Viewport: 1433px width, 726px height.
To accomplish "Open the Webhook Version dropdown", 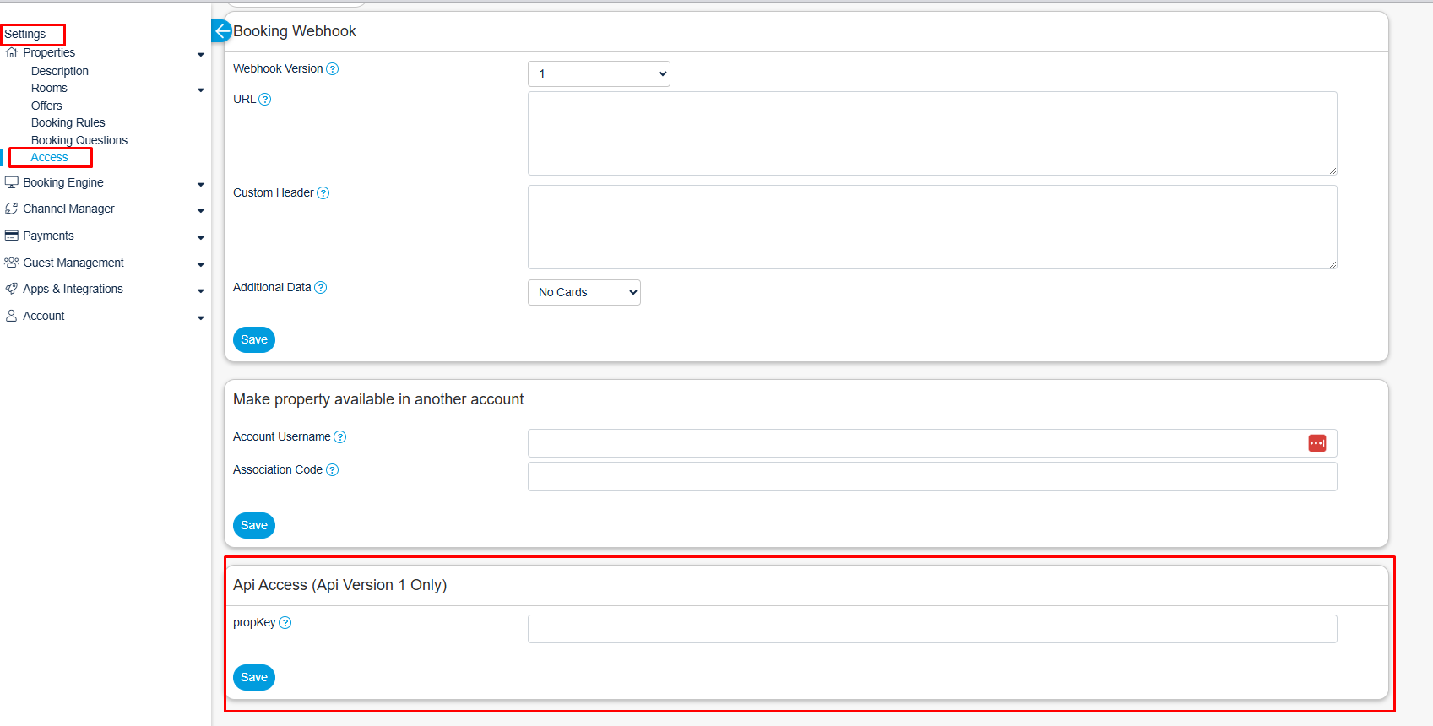I will (599, 74).
